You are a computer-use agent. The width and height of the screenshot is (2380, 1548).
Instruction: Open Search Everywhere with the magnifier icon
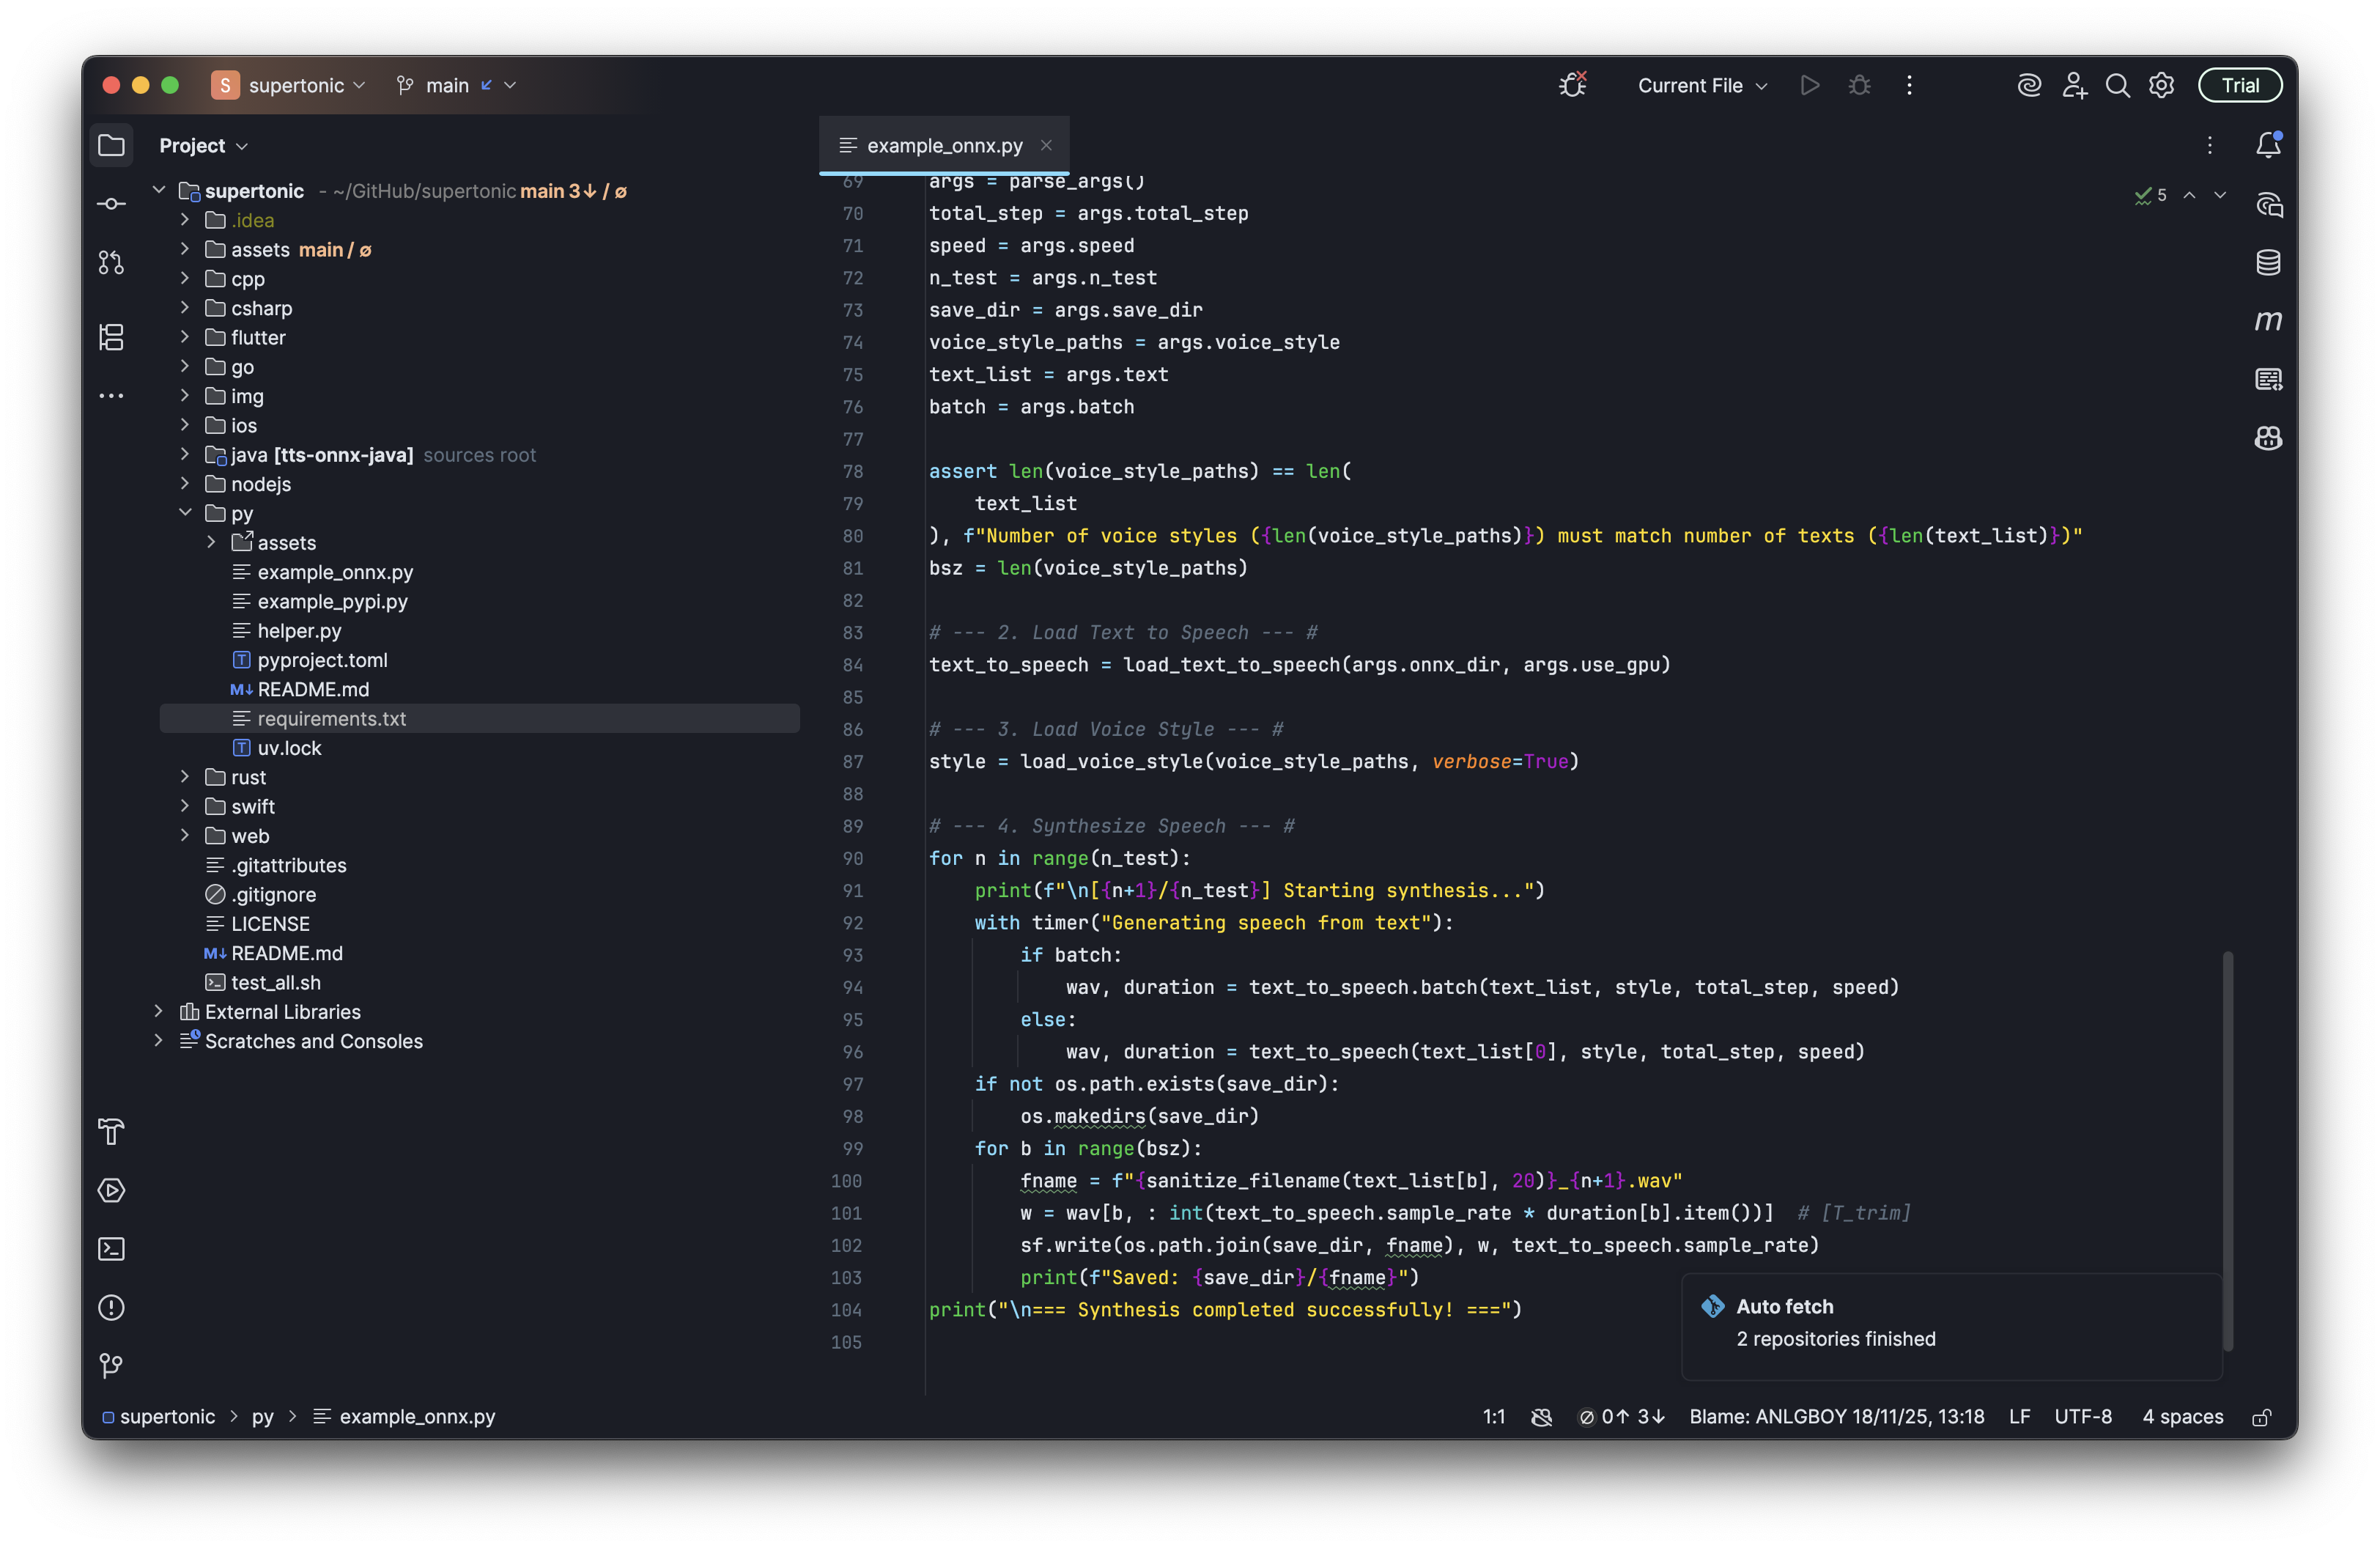click(x=2117, y=85)
